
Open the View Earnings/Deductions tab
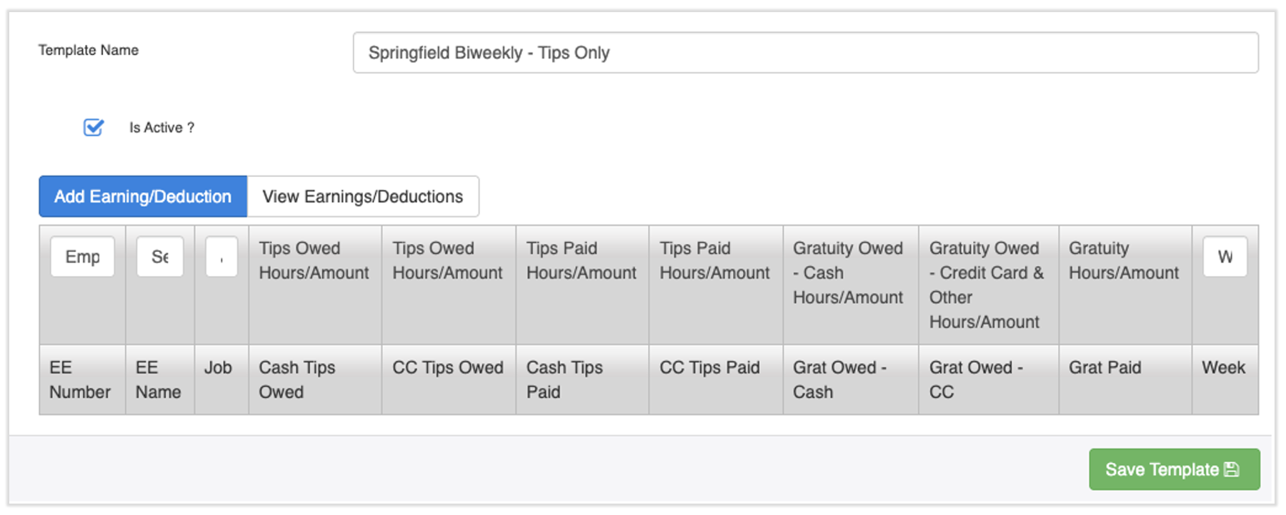click(362, 197)
